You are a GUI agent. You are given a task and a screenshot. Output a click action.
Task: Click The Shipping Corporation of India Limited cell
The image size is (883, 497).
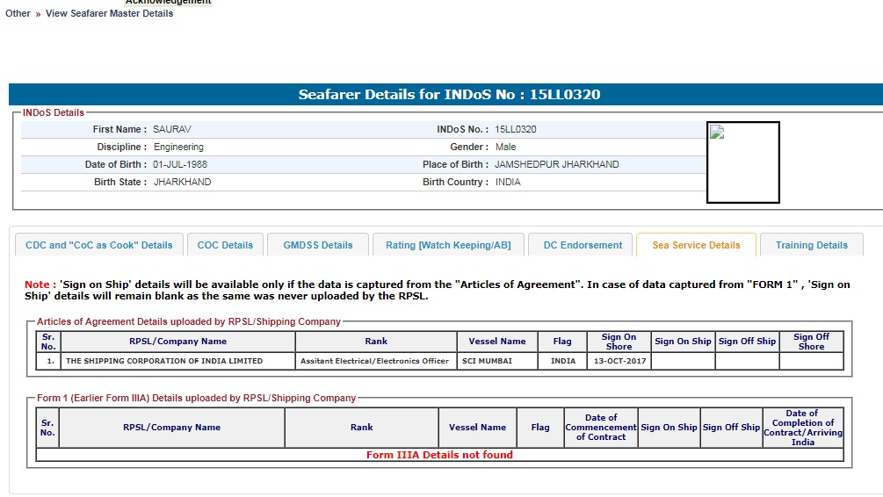click(164, 361)
